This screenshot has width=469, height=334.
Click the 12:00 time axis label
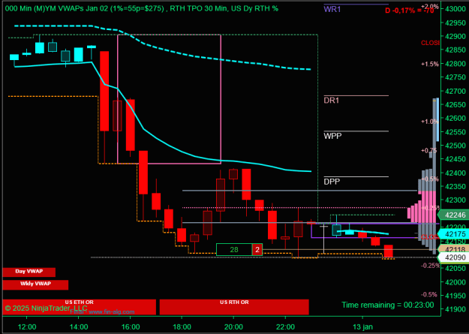click(26, 326)
